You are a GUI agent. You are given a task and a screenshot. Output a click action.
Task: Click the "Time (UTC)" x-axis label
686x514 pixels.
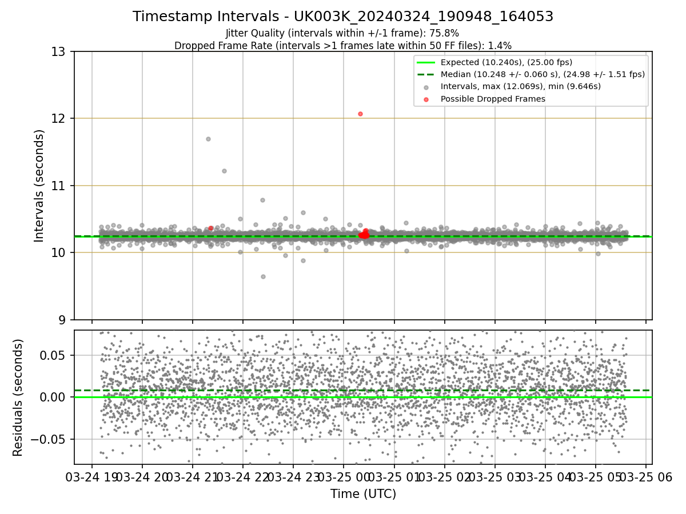pos(363,495)
